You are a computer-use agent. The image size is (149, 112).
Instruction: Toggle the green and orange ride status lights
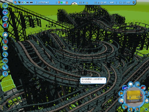(125, 106)
